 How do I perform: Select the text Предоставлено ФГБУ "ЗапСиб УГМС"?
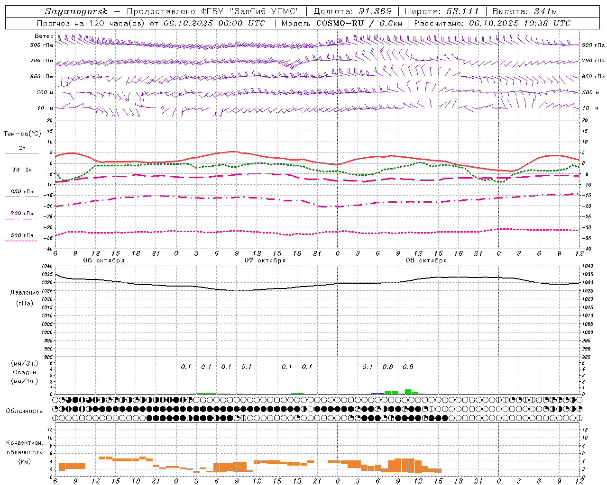214,11
